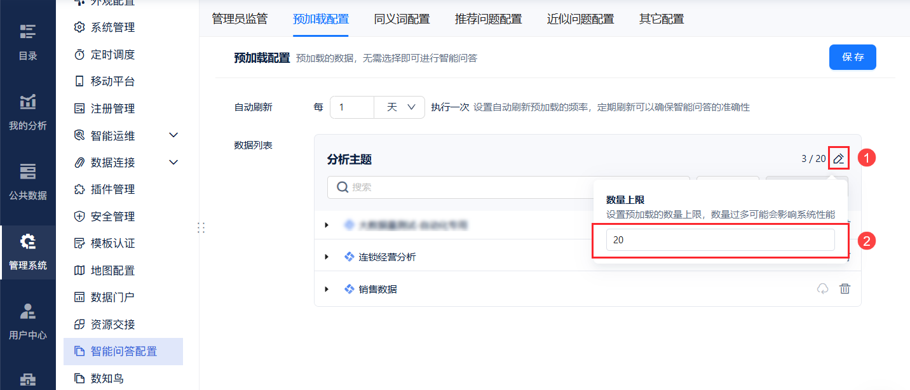Open 用户中心 in left navigation
This screenshot has height=390, width=910.
[x=27, y=322]
